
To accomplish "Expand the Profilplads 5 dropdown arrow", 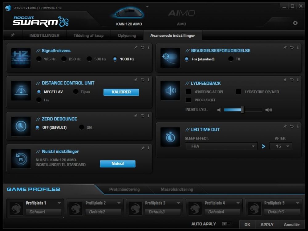I will click(x=298, y=203).
